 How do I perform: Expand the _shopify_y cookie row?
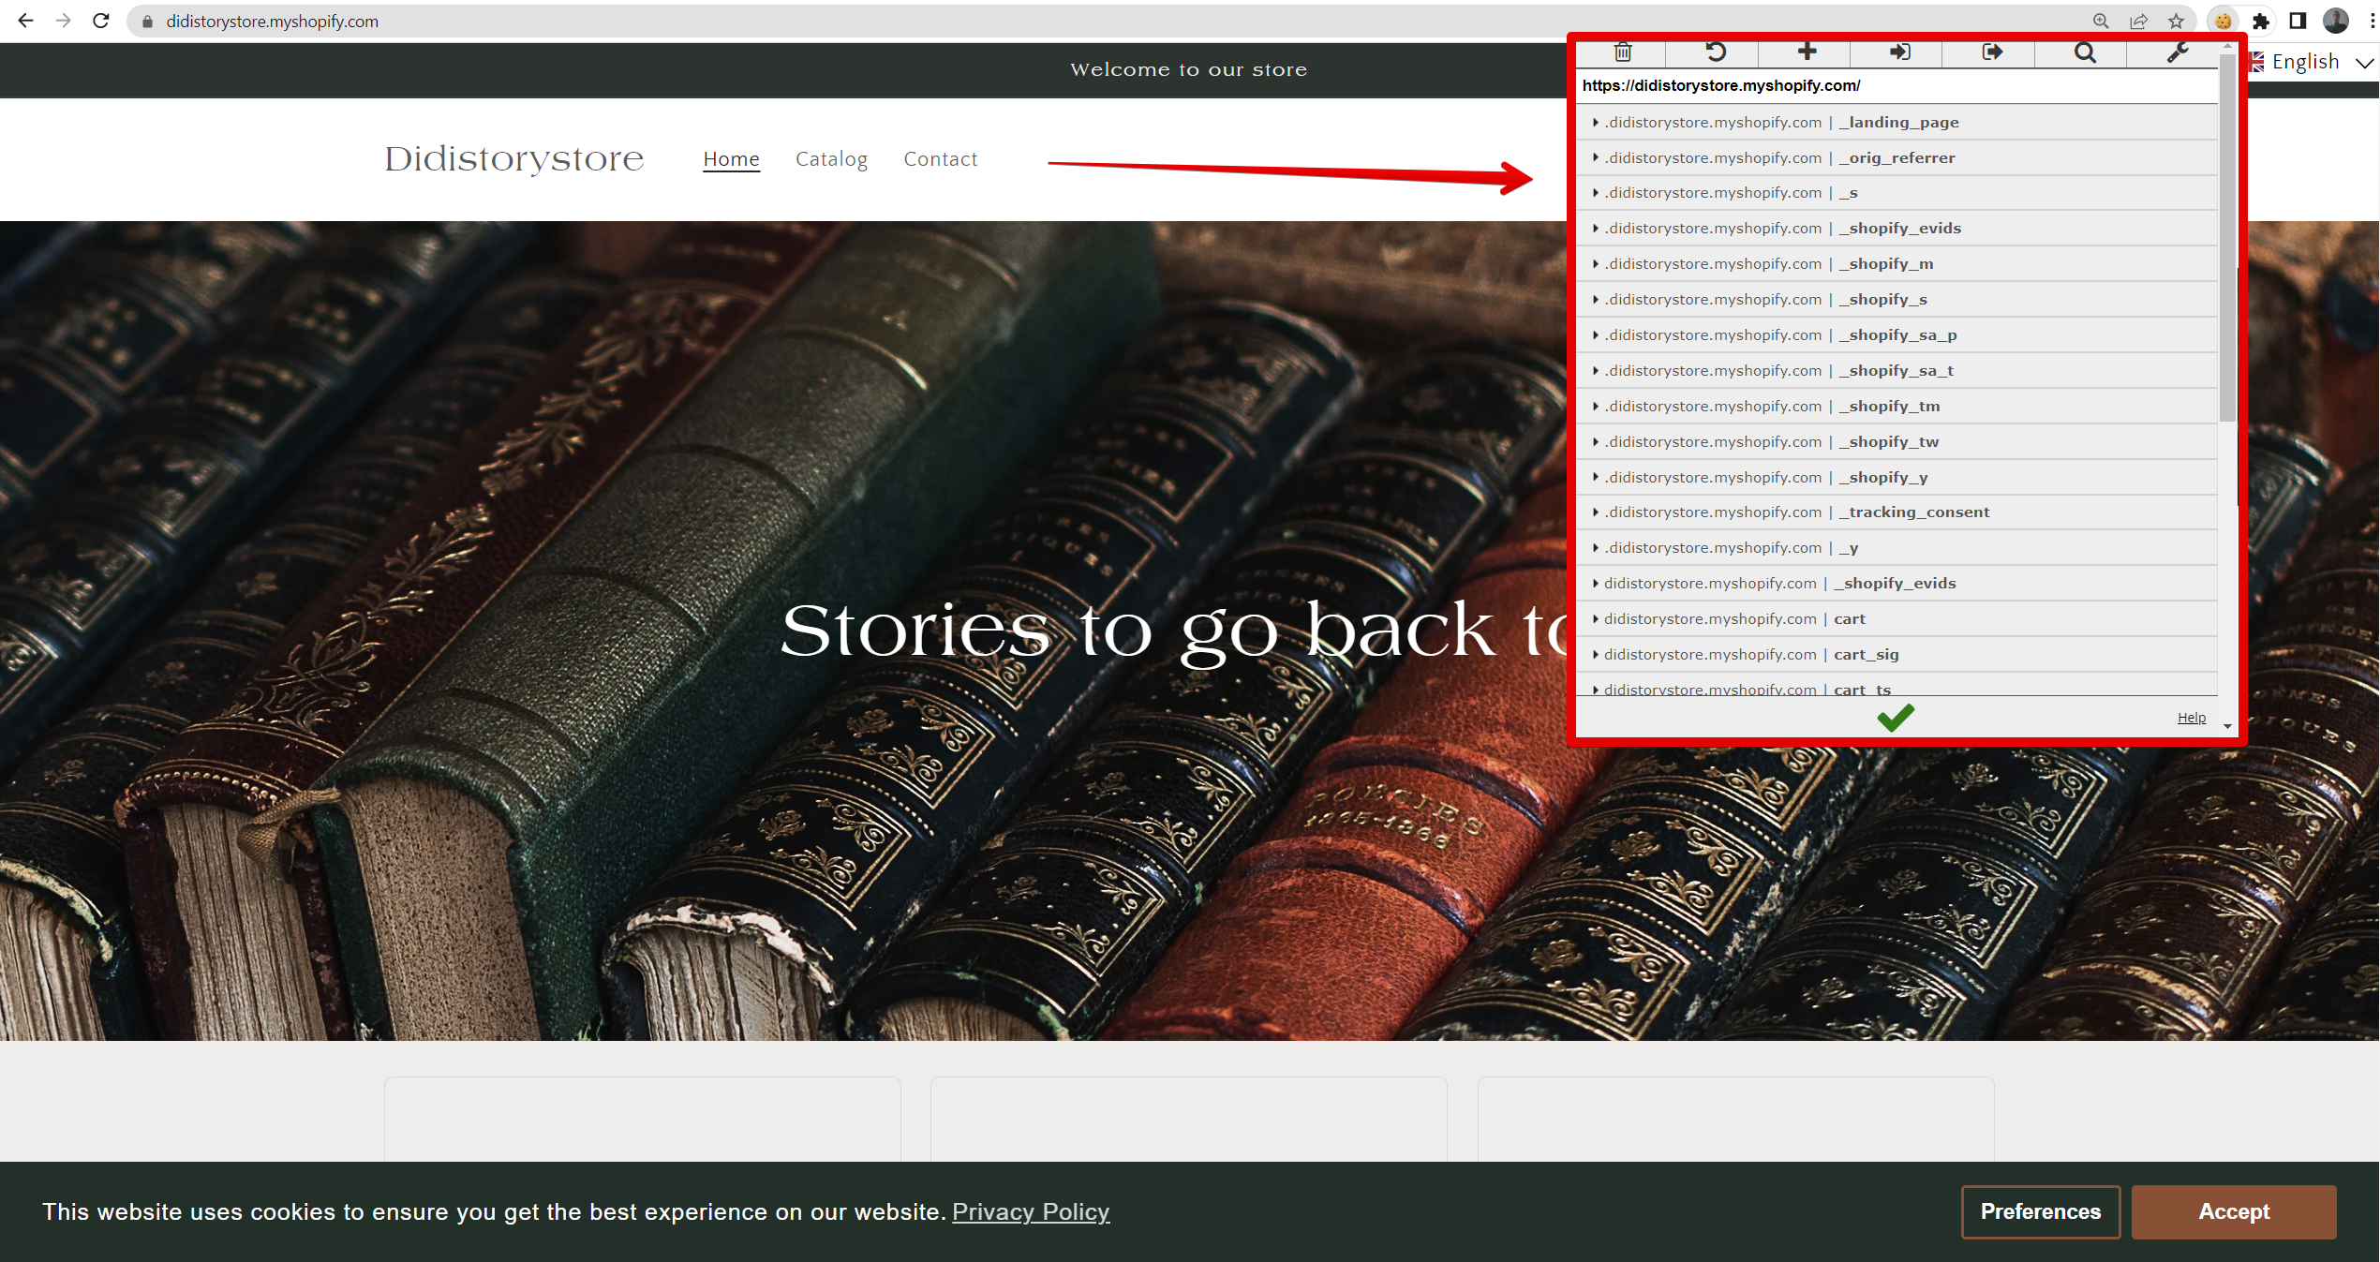click(x=1897, y=478)
